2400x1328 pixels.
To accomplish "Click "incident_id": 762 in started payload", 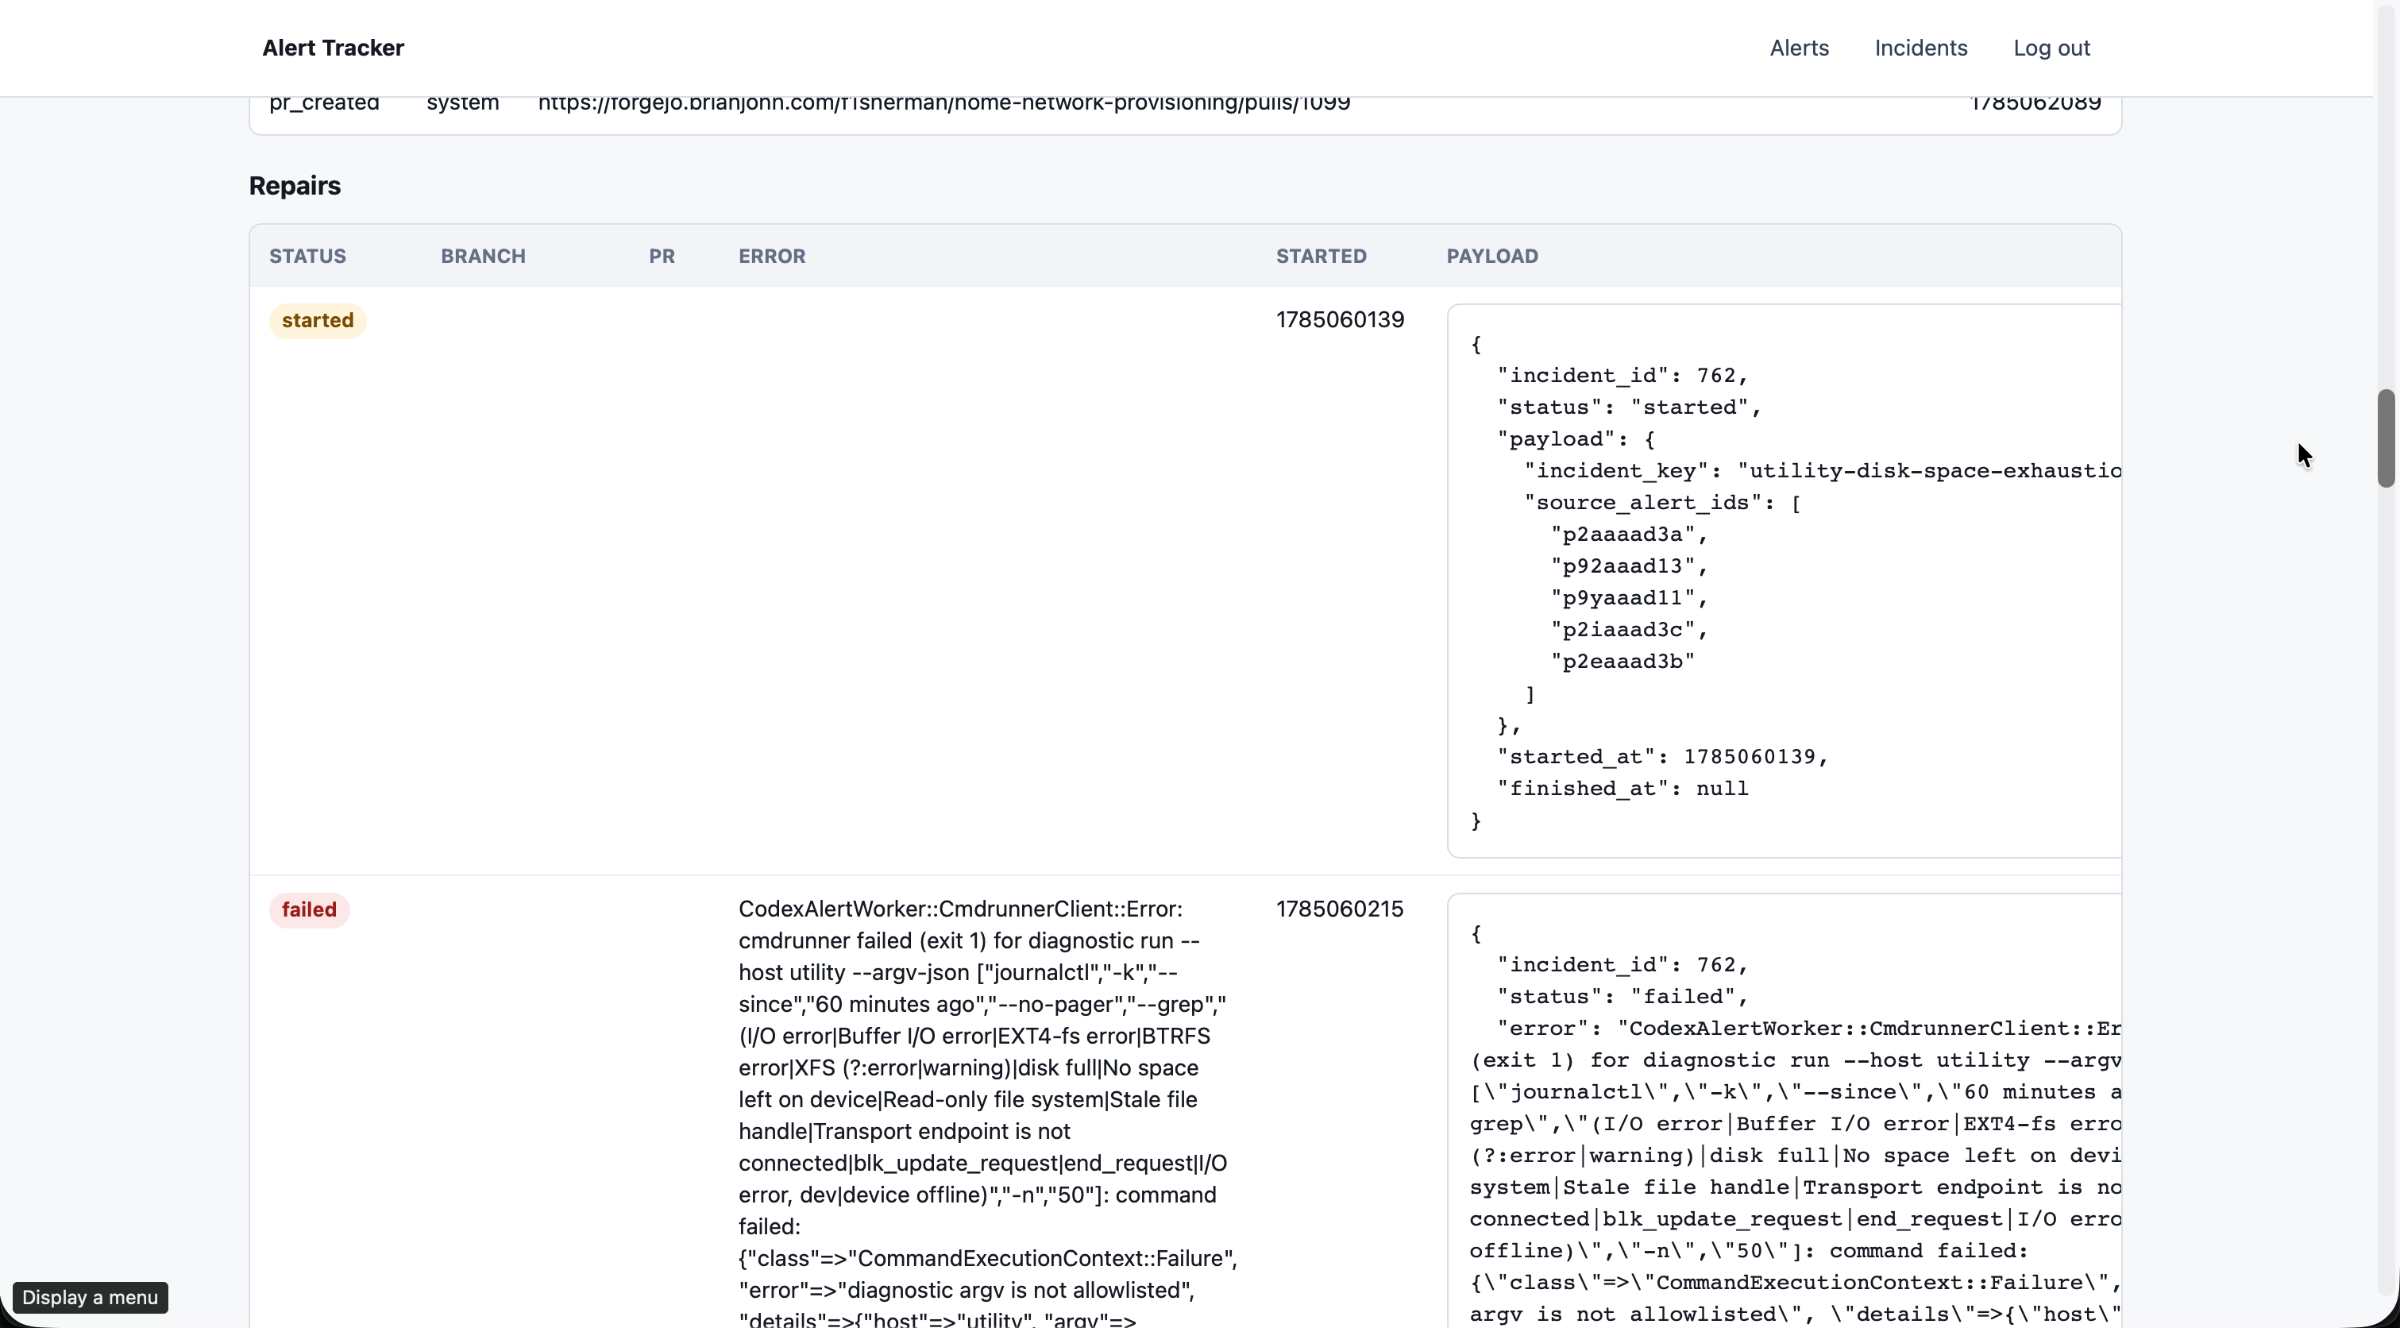I will coord(1622,376).
